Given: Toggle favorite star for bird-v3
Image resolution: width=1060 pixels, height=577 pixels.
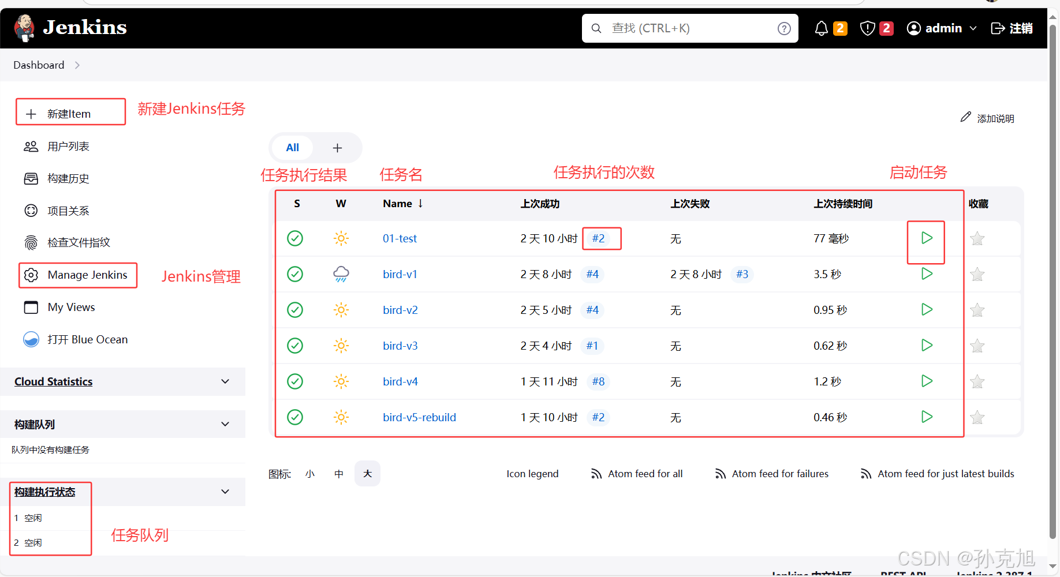Looking at the screenshot, I should click(977, 346).
